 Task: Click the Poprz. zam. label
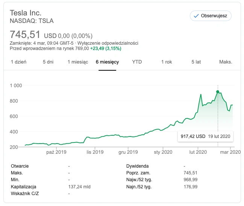138,173
